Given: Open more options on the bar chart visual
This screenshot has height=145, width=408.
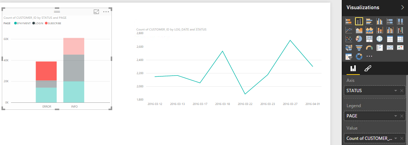Looking at the screenshot, I should 106,12.
